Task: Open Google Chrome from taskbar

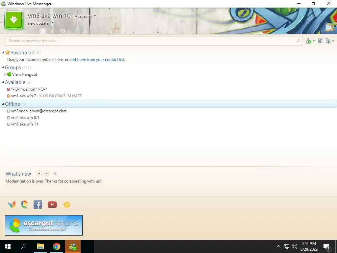Action: (57, 246)
